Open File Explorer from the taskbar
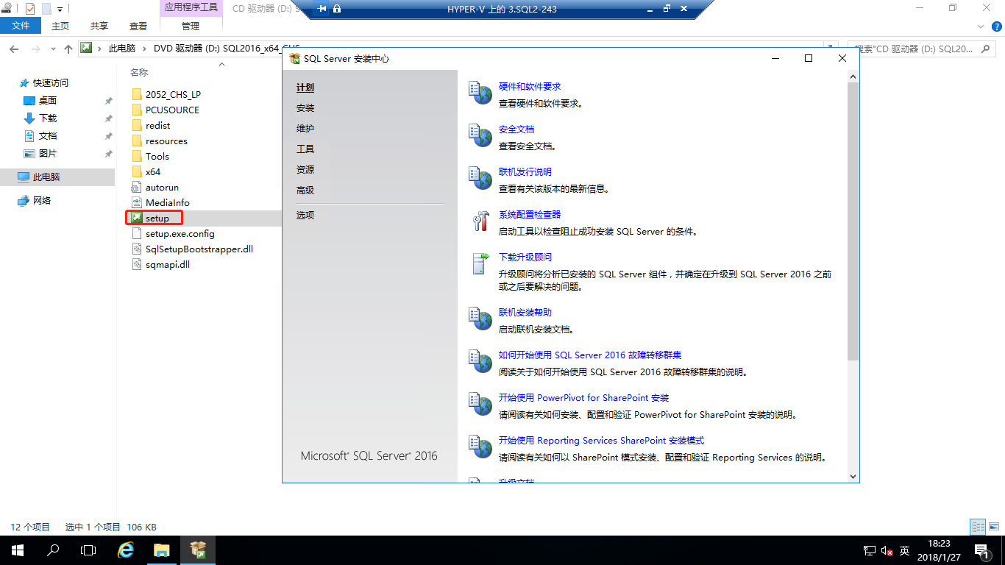This screenshot has width=1005, height=565. point(162,550)
